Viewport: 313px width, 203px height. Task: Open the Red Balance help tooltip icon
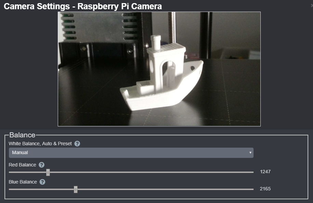coord(41,165)
